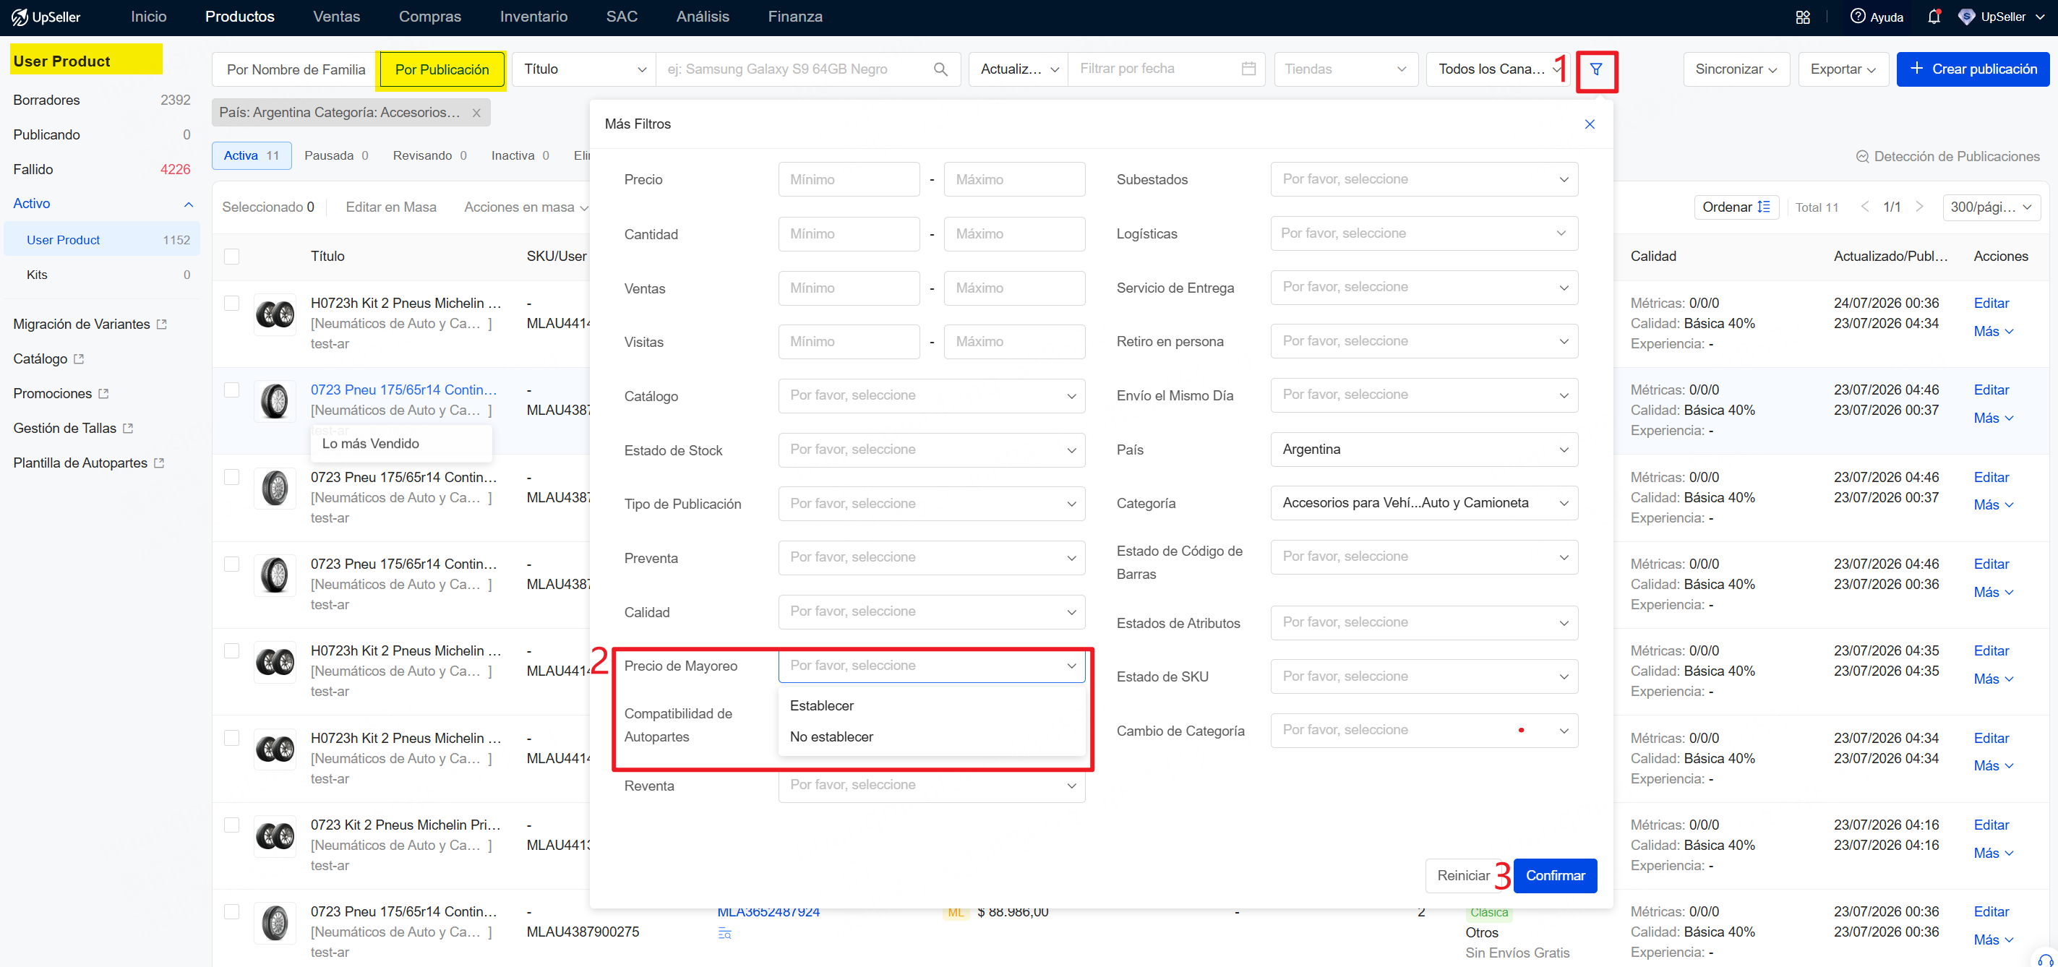Open the País dropdown showing Argentina
2058x967 pixels.
point(1423,450)
